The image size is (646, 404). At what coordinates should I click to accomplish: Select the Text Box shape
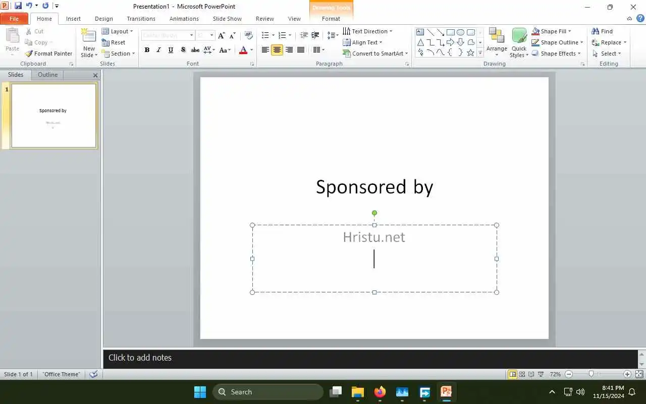(420, 32)
